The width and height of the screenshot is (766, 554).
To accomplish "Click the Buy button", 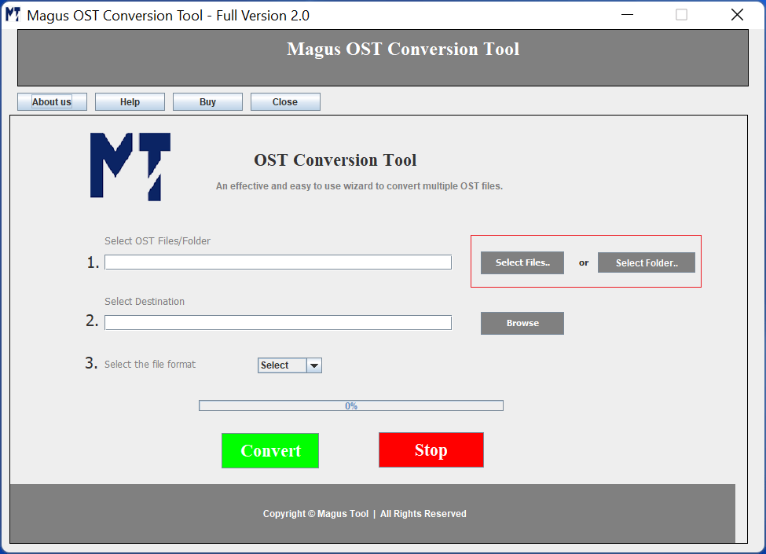I will point(207,101).
